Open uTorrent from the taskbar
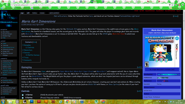 coord(96,102)
